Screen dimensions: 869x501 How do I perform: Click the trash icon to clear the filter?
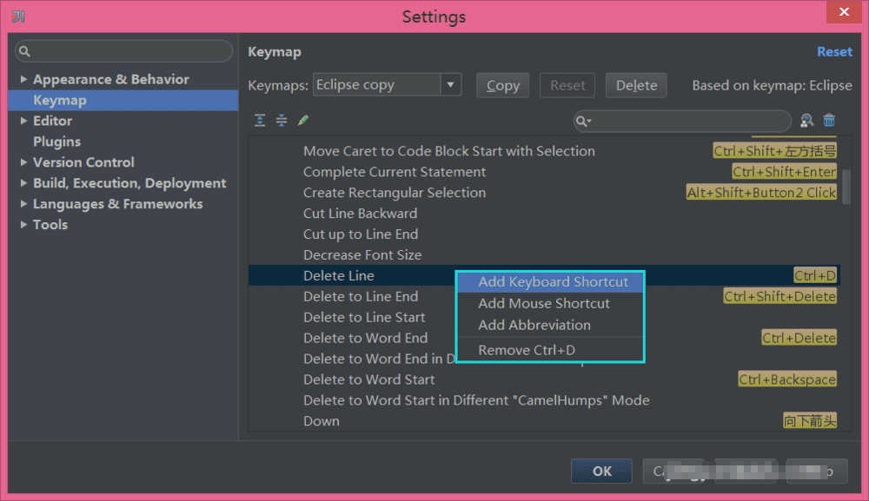pos(829,121)
